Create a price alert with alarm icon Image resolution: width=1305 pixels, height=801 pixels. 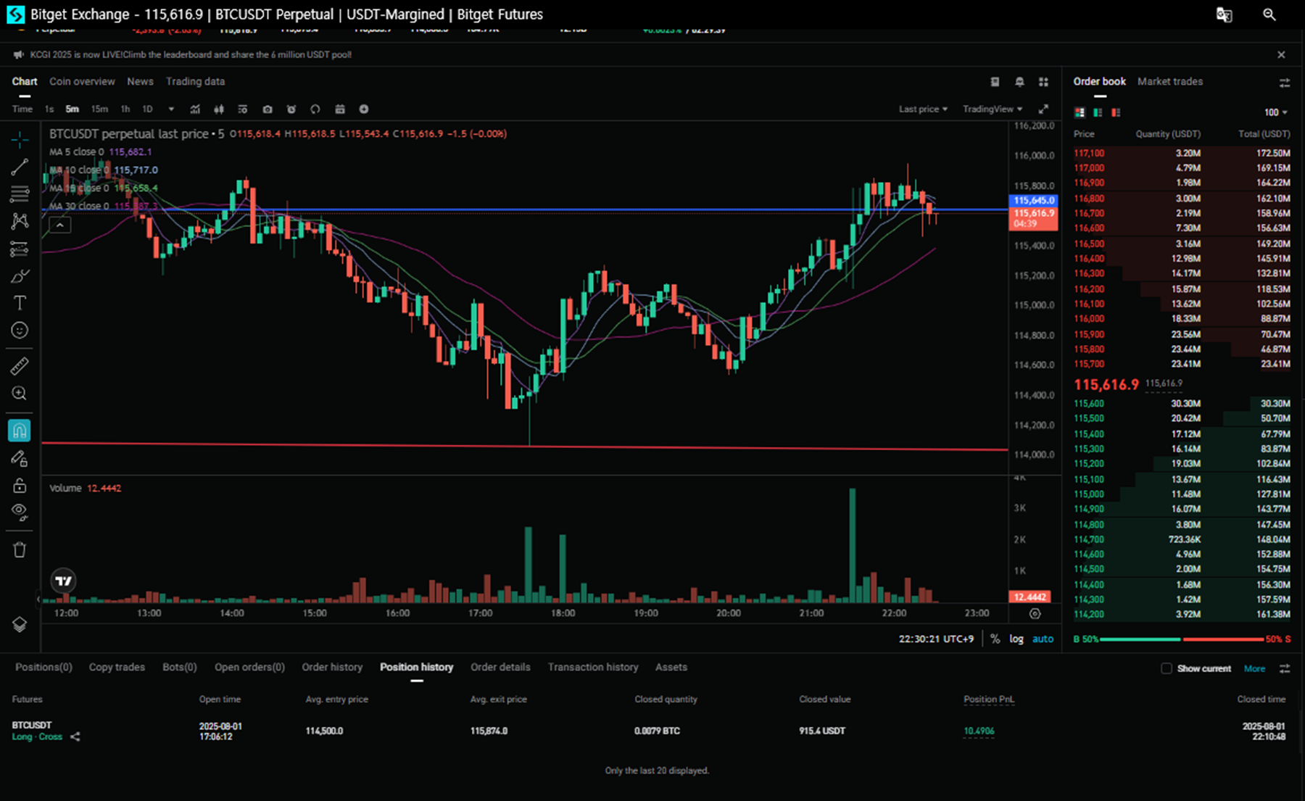tap(291, 109)
